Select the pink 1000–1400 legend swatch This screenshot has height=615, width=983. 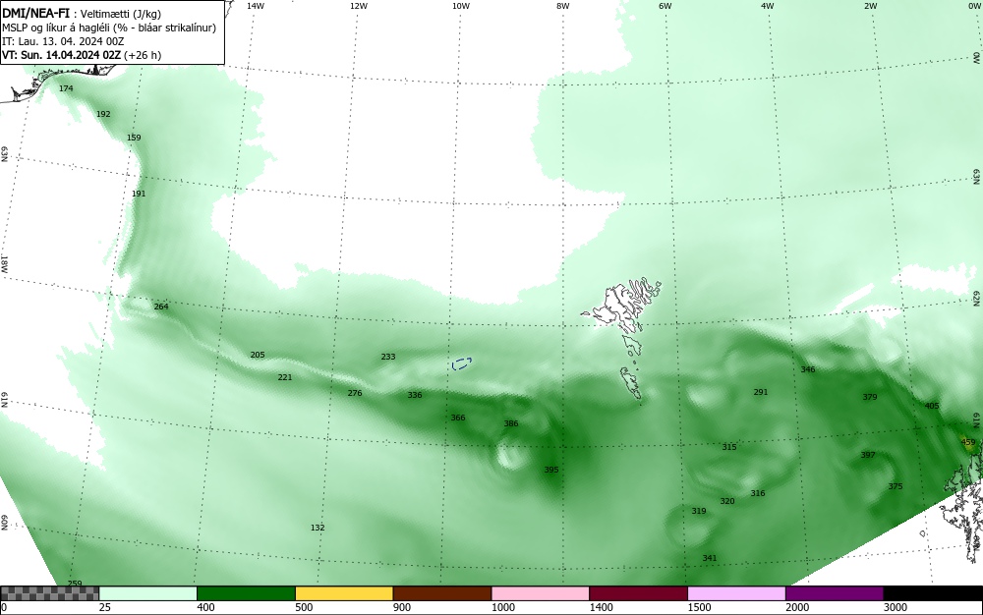pos(541,593)
